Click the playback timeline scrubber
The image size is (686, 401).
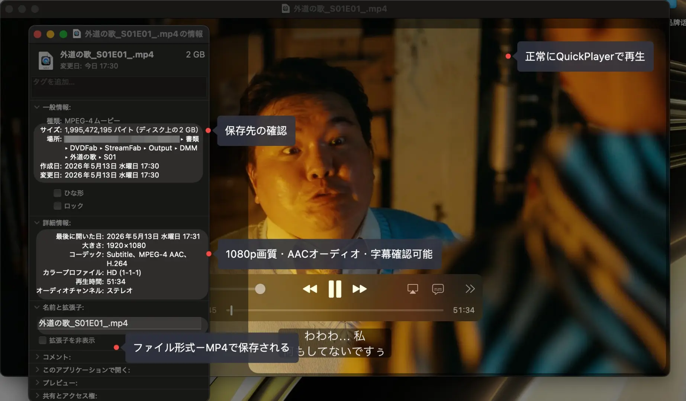tap(335, 310)
